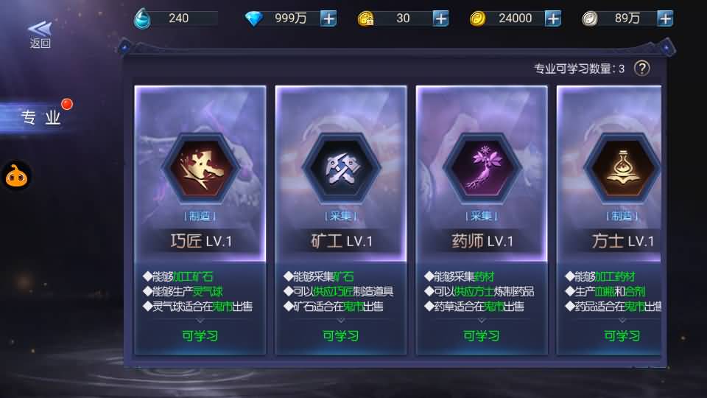Image resolution: width=707 pixels, height=398 pixels.
Task: Click the blue diamond currency icon
Action: pyautogui.click(x=254, y=18)
